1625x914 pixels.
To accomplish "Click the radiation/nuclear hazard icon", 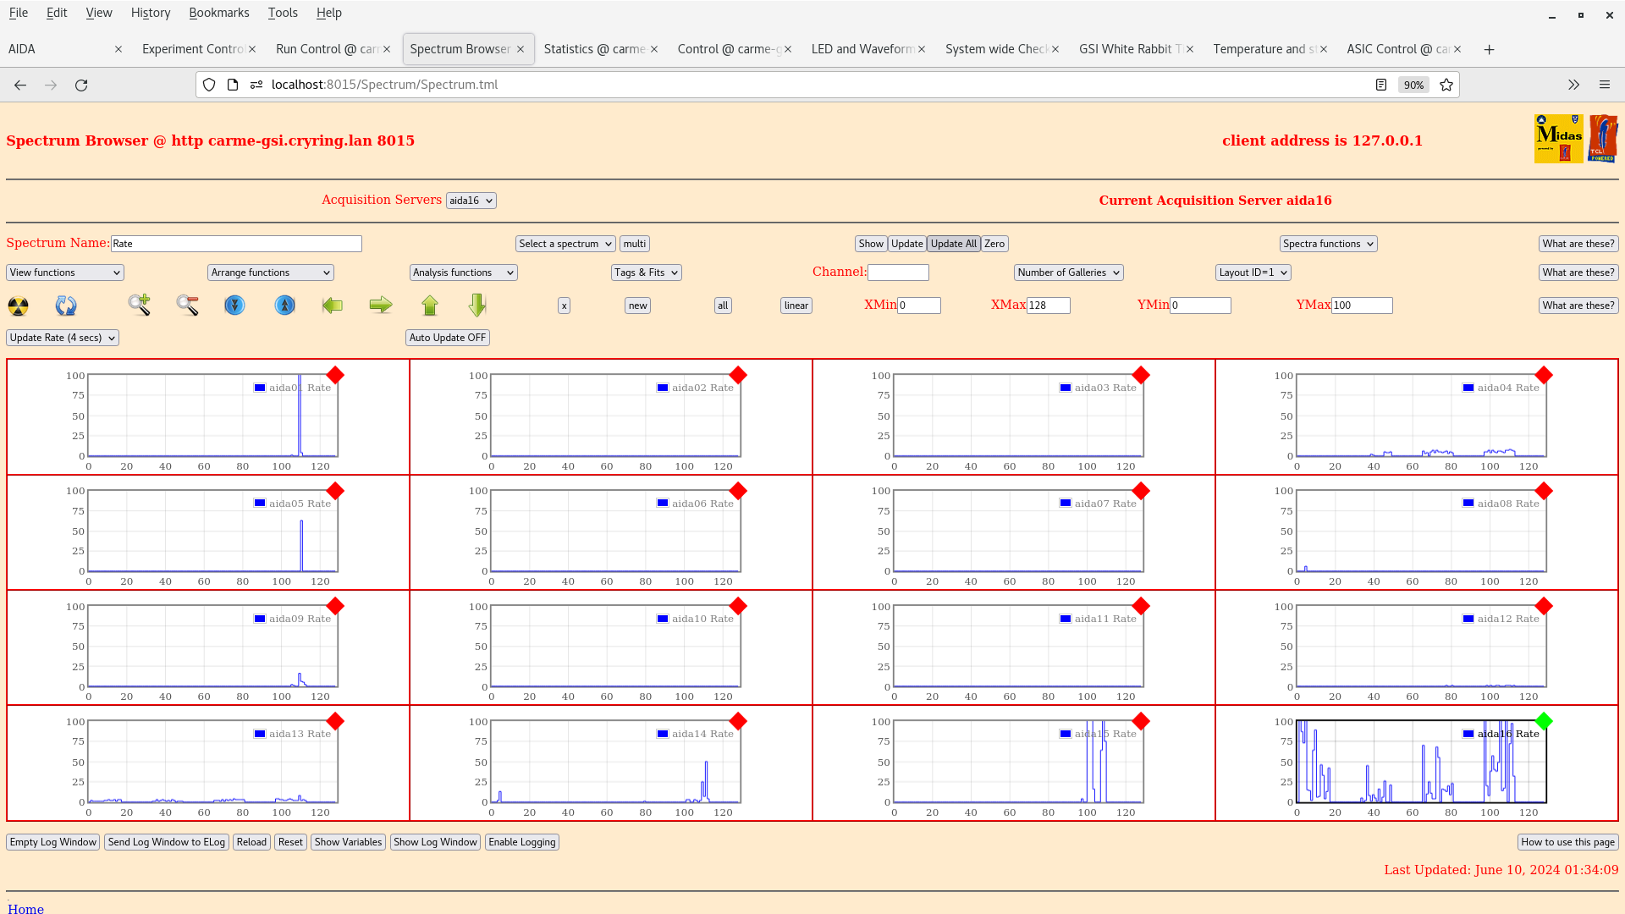I will [x=19, y=305].
